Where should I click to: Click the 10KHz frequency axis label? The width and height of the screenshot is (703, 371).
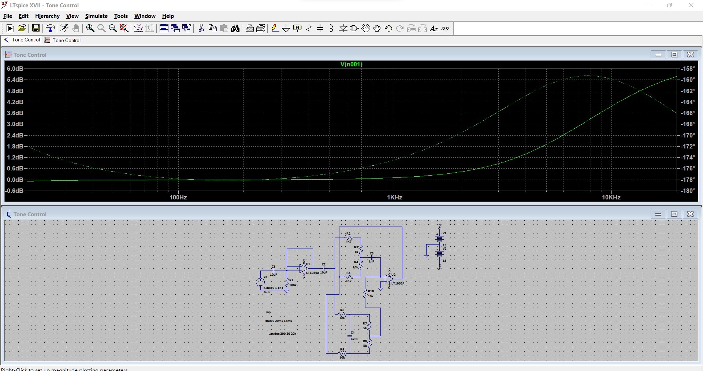(x=611, y=197)
